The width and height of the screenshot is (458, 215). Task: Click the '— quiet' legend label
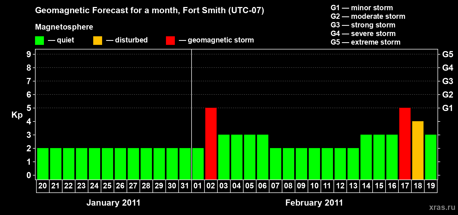(61, 40)
